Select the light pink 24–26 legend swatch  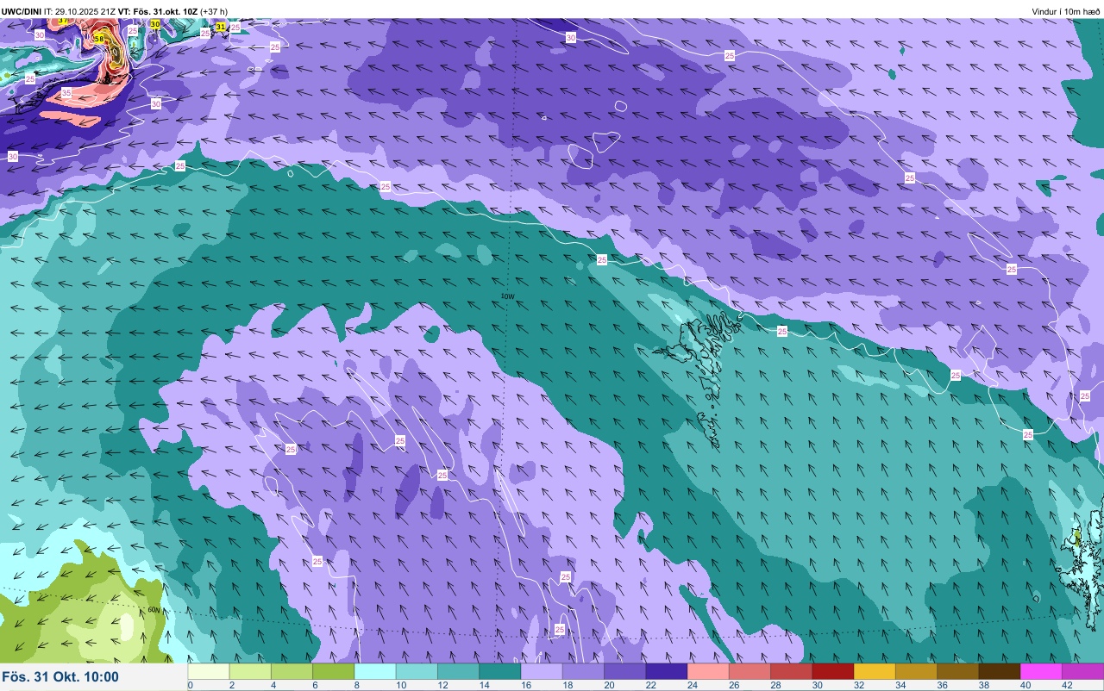click(x=708, y=671)
